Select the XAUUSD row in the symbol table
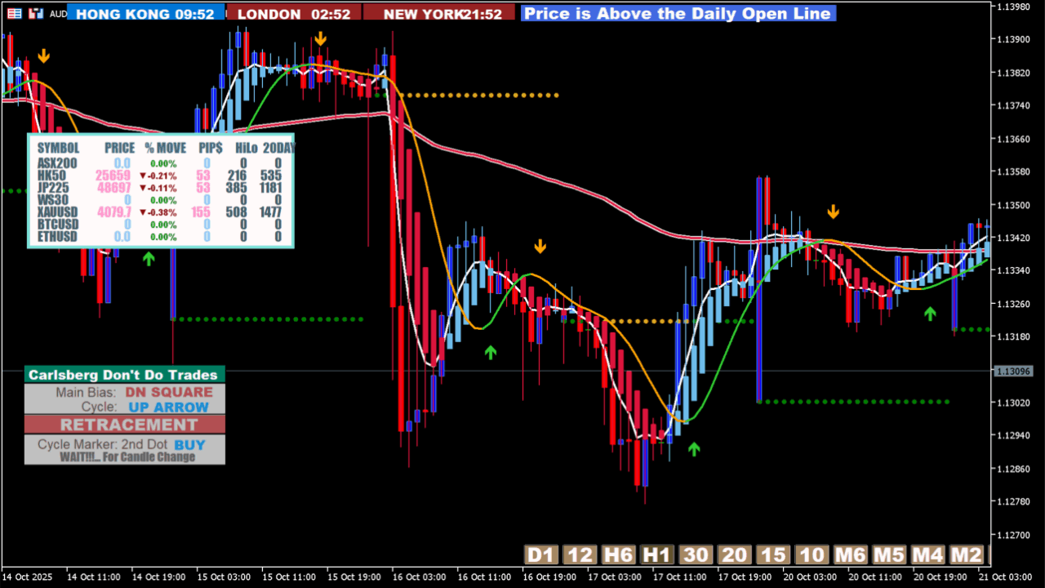Viewport: 1045px width, 588px height. click(x=162, y=212)
